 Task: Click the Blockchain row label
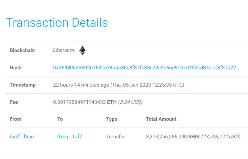click(22, 50)
